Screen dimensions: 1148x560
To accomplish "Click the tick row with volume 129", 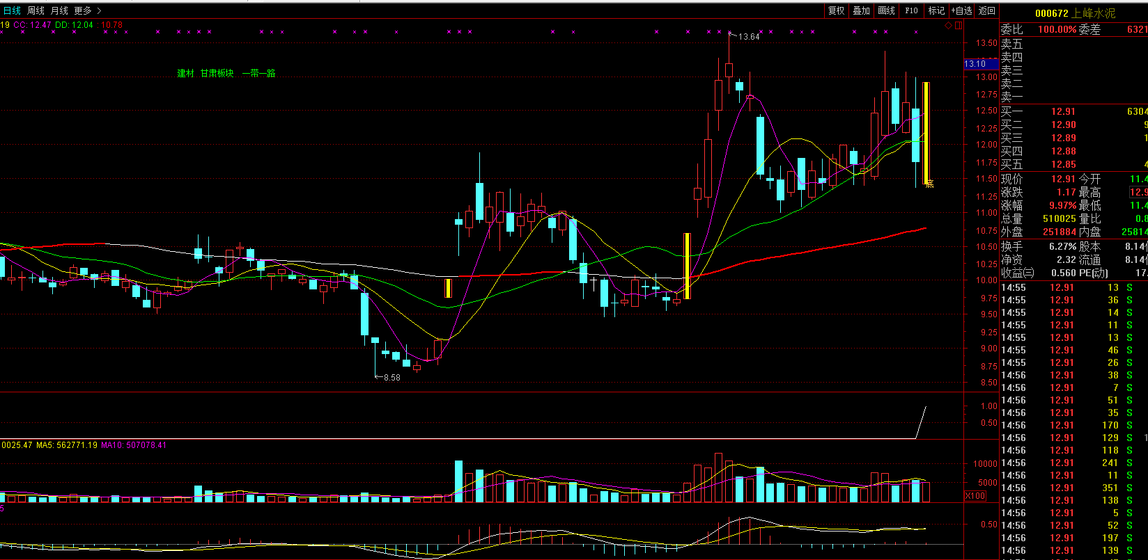I will (1073, 438).
